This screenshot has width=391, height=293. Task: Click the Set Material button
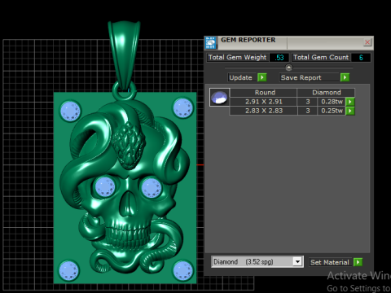[x=330, y=262]
